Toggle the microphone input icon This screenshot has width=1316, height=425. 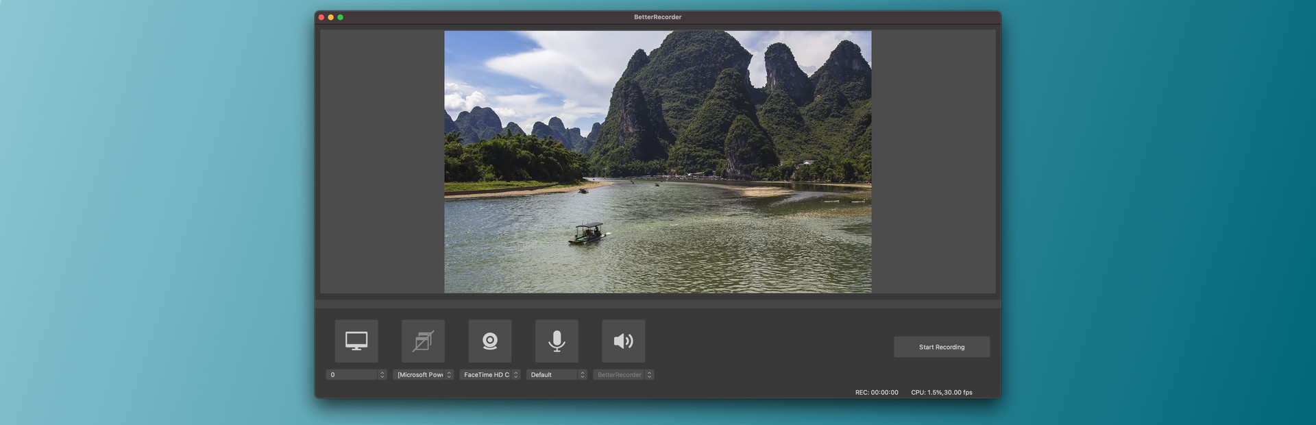pyautogui.click(x=557, y=341)
